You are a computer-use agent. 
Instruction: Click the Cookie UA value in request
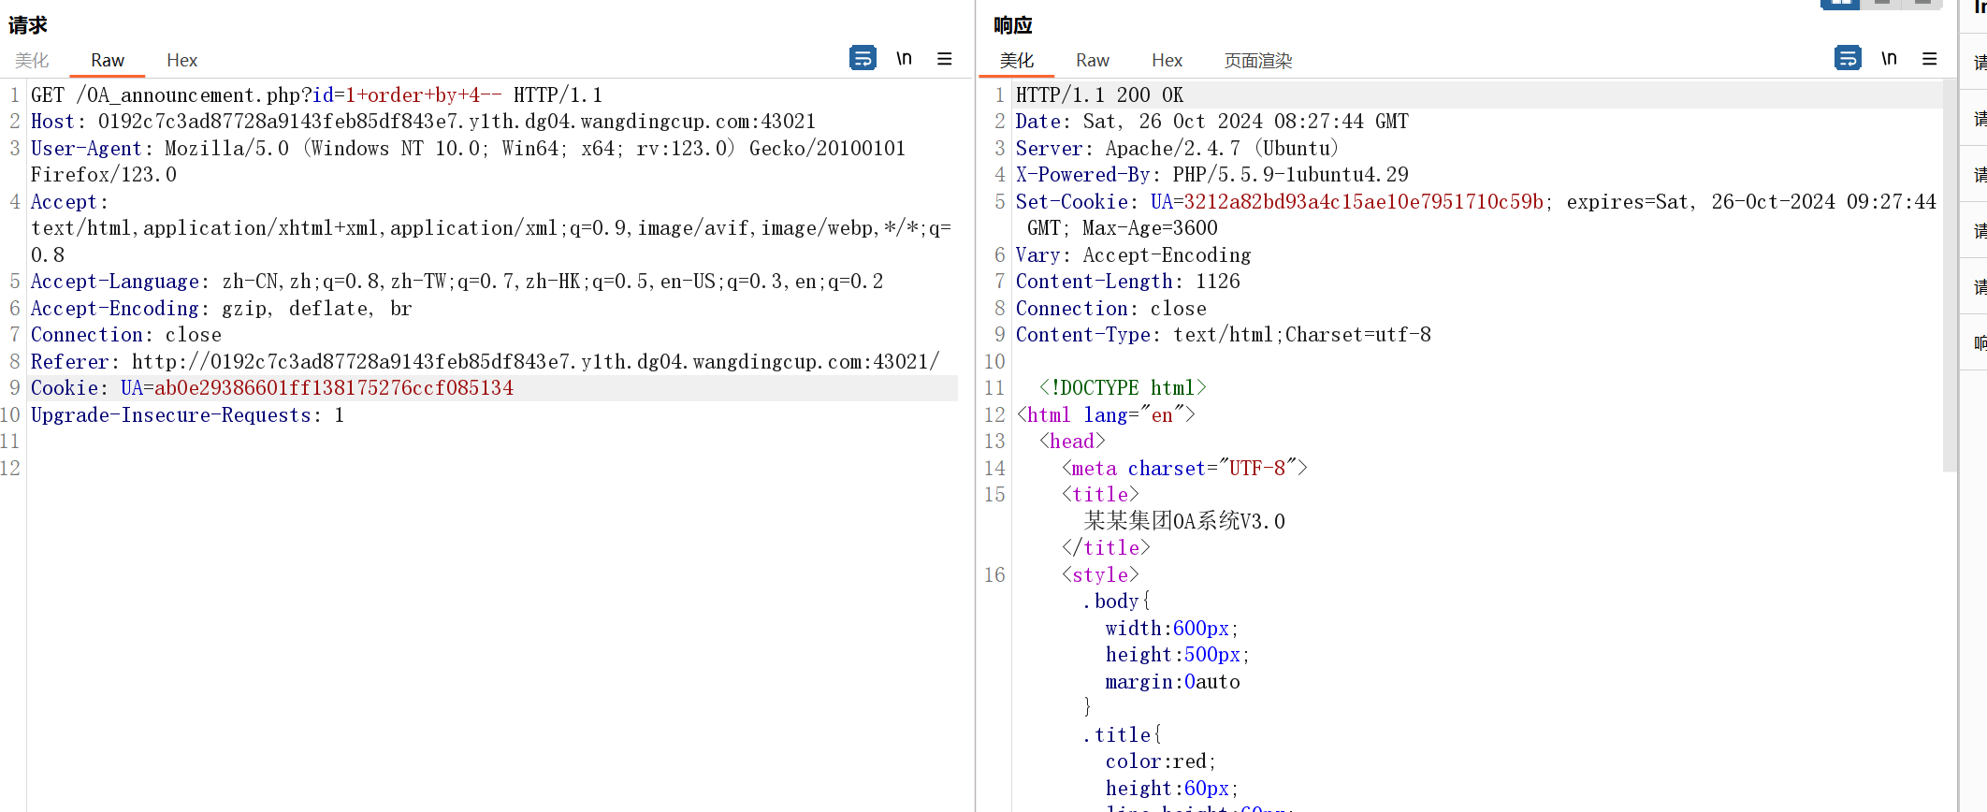coord(334,388)
